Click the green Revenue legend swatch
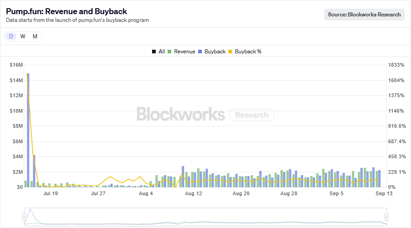 click(169, 52)
